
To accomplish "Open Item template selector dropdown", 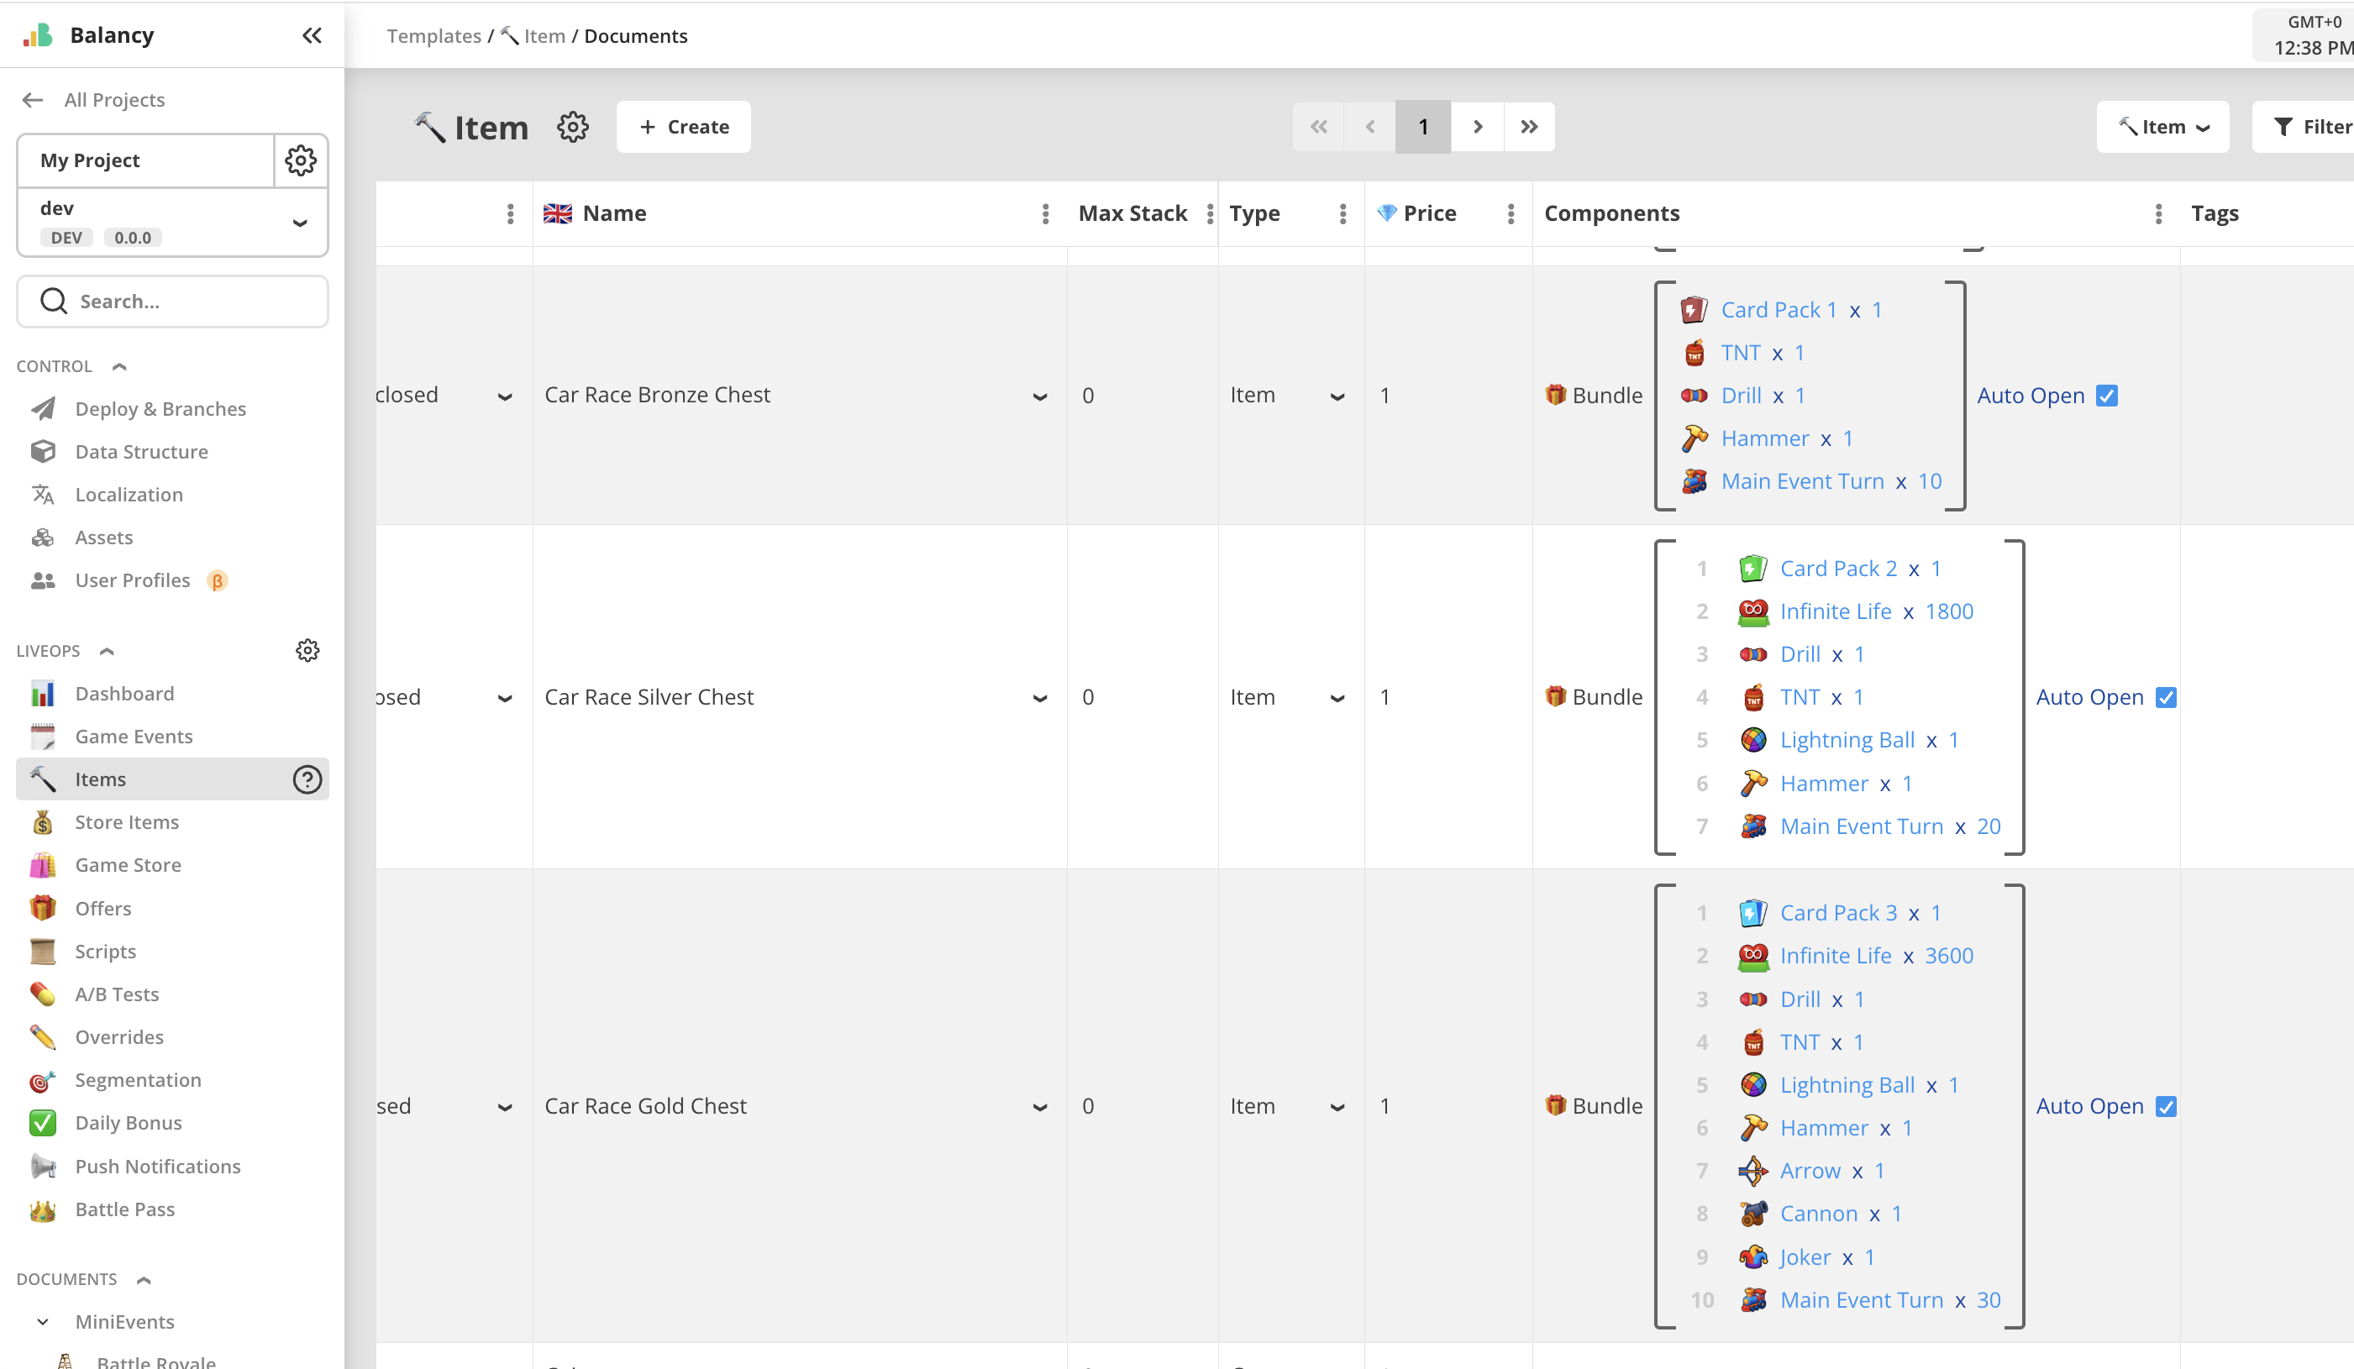I will (2162, 127).
